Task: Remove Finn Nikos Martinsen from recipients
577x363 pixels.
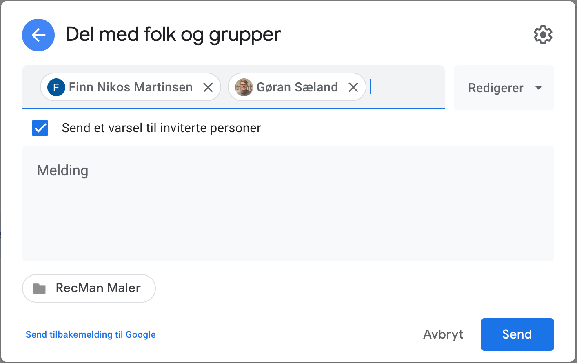Action: click(x=208, y=87)
